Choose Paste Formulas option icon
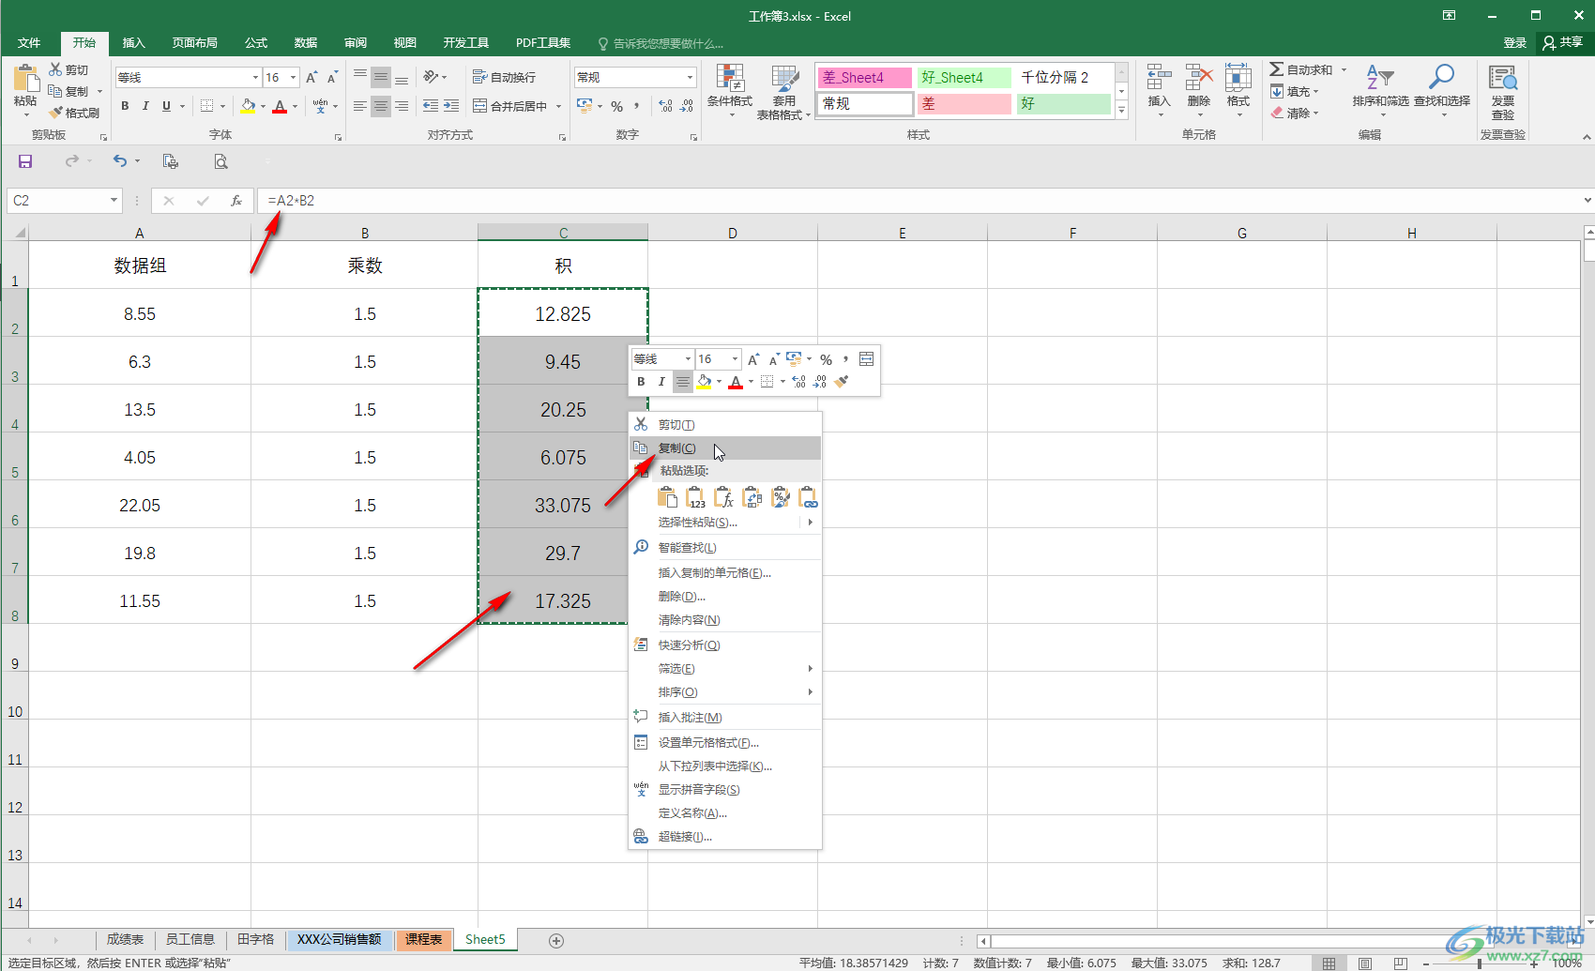The height and width of the screenshot is (971, 1595). (x=723, y=497)
